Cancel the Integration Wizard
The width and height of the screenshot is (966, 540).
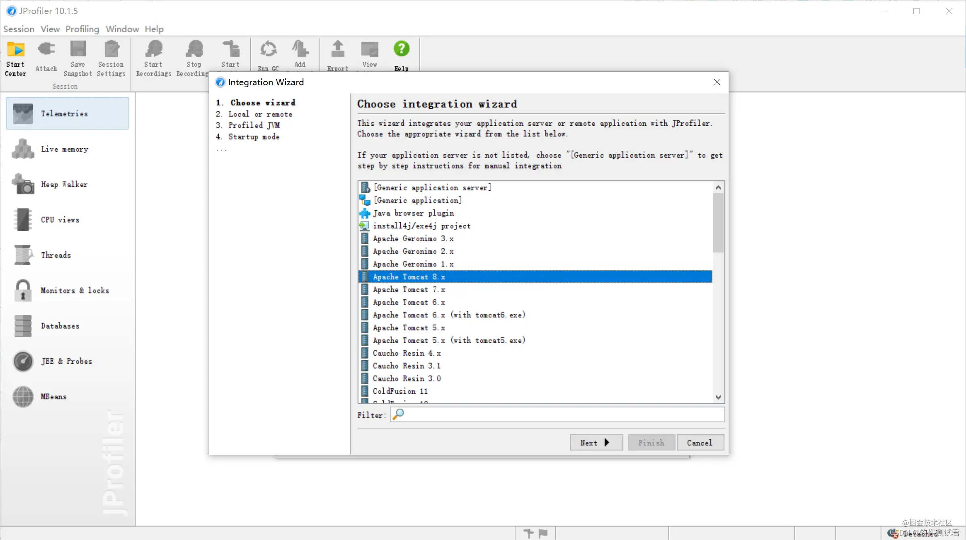coord(700,443)
